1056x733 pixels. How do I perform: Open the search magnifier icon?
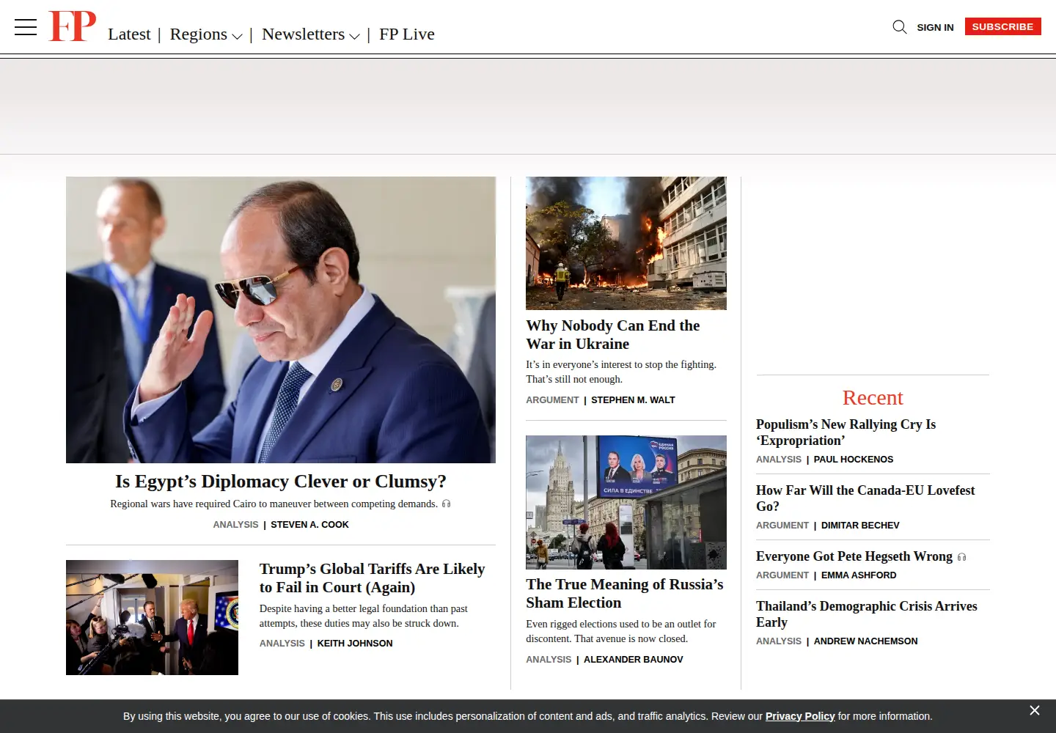(x=899, y=27)
